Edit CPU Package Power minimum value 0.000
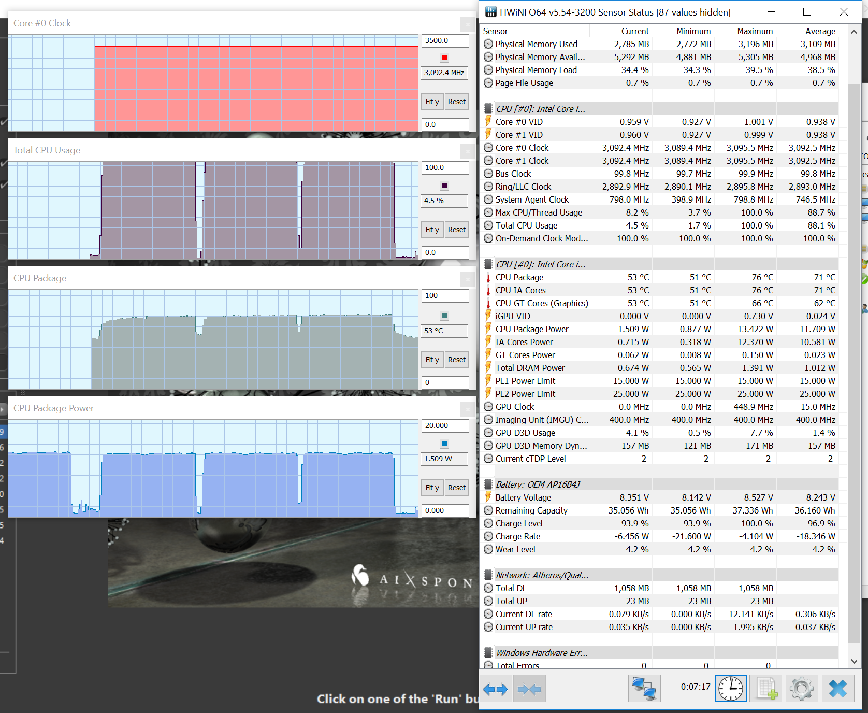 [x=445, y=510]
